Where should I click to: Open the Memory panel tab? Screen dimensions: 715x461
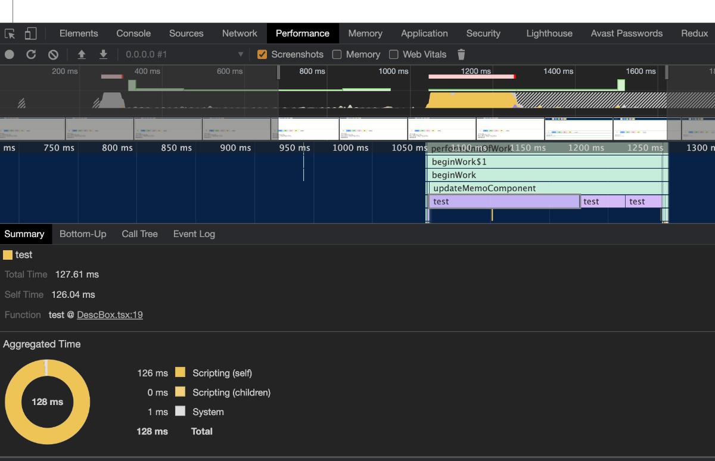tap(365, 33)
